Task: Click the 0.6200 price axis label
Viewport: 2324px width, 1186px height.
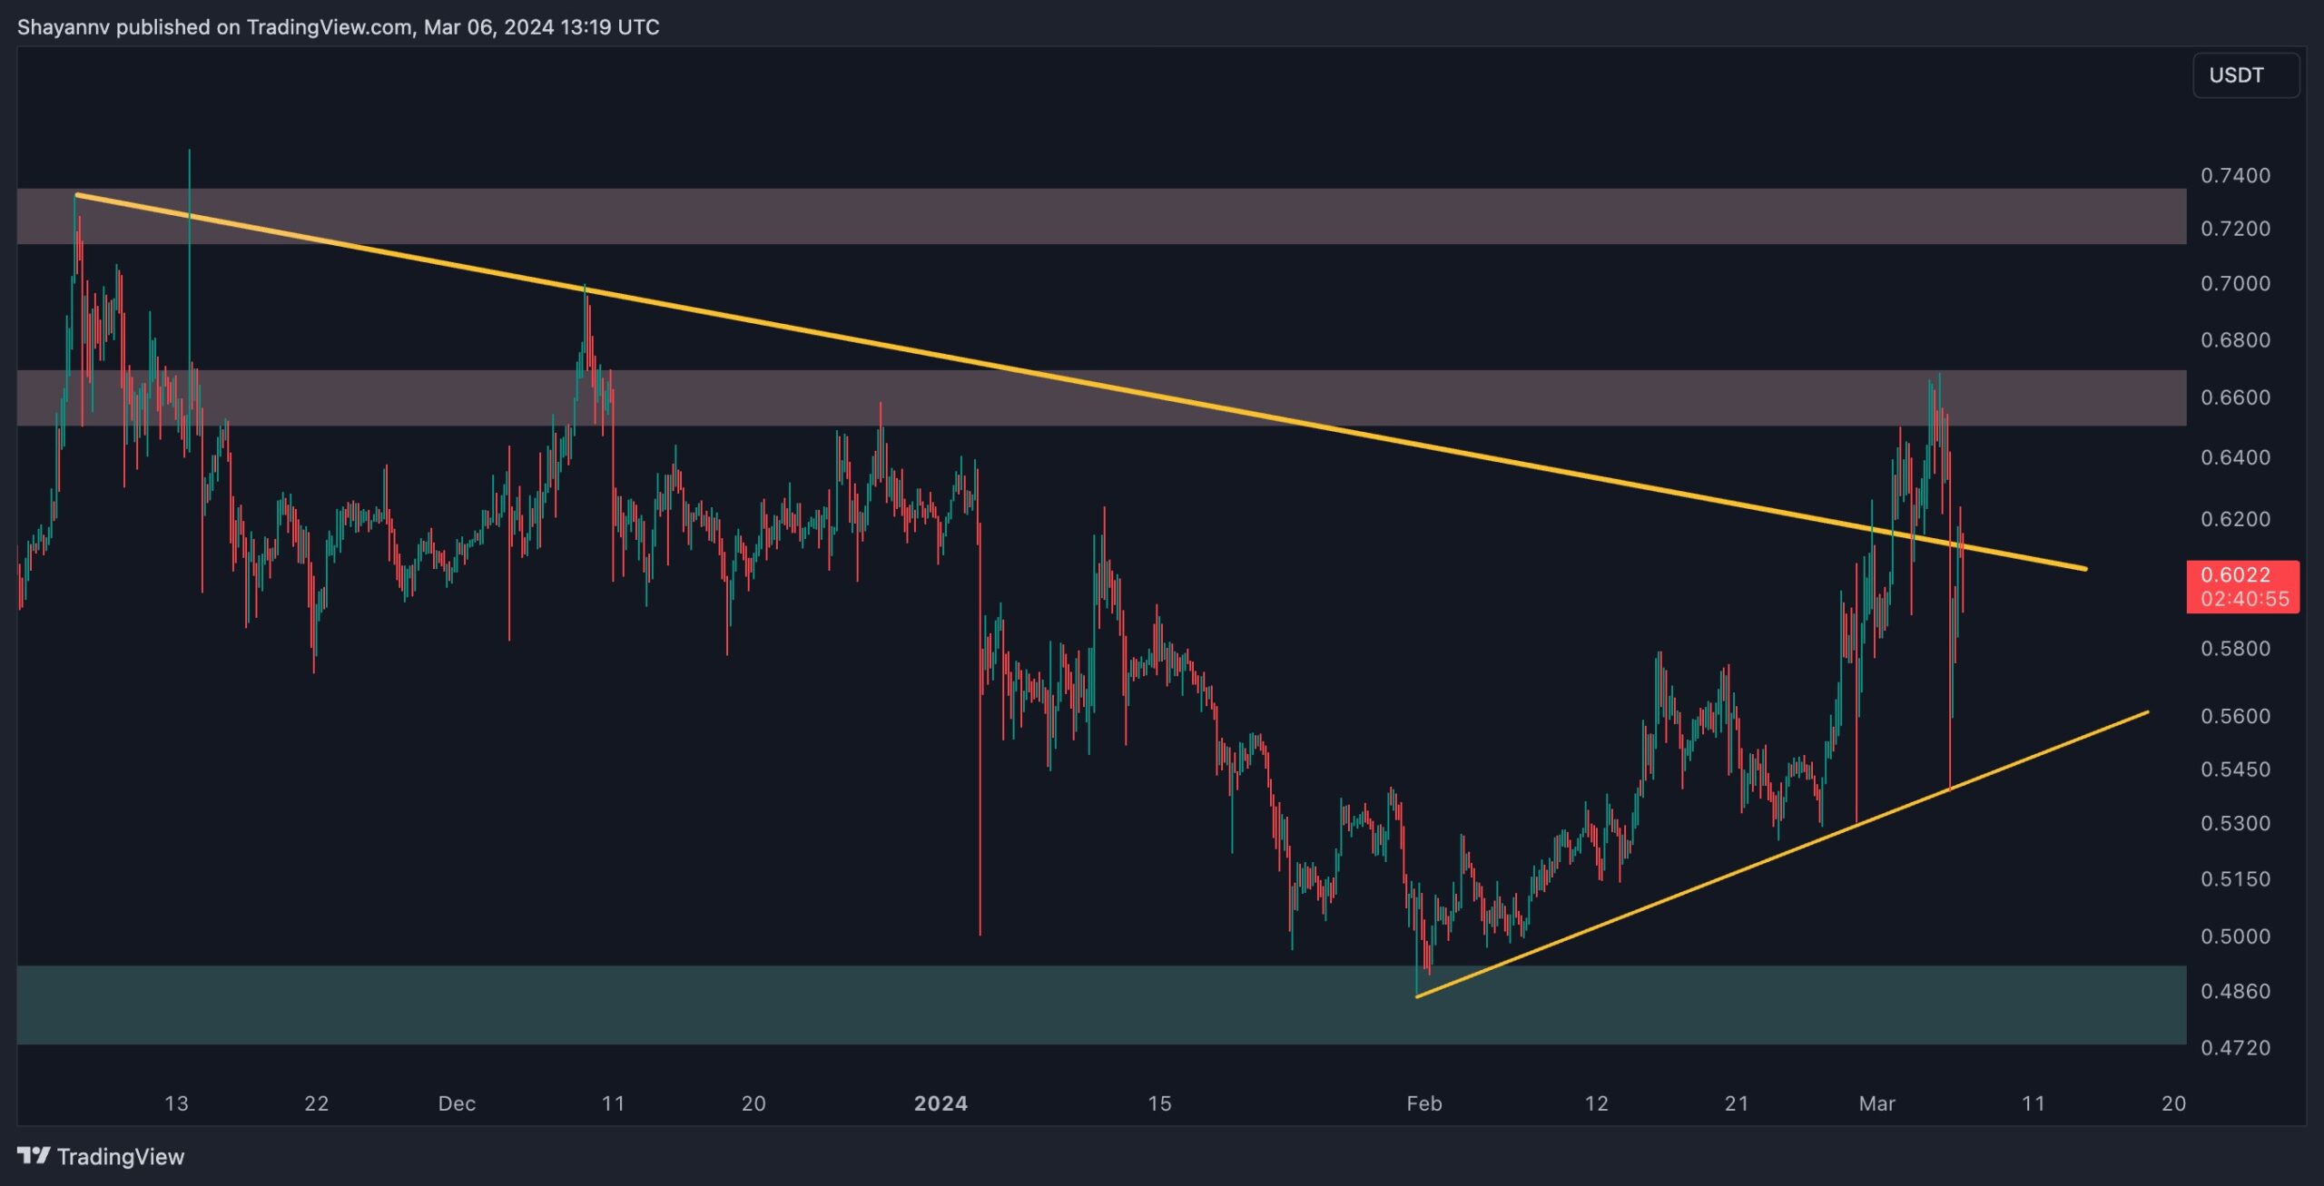Action: pyautogui.click(x=2235, y=519)
